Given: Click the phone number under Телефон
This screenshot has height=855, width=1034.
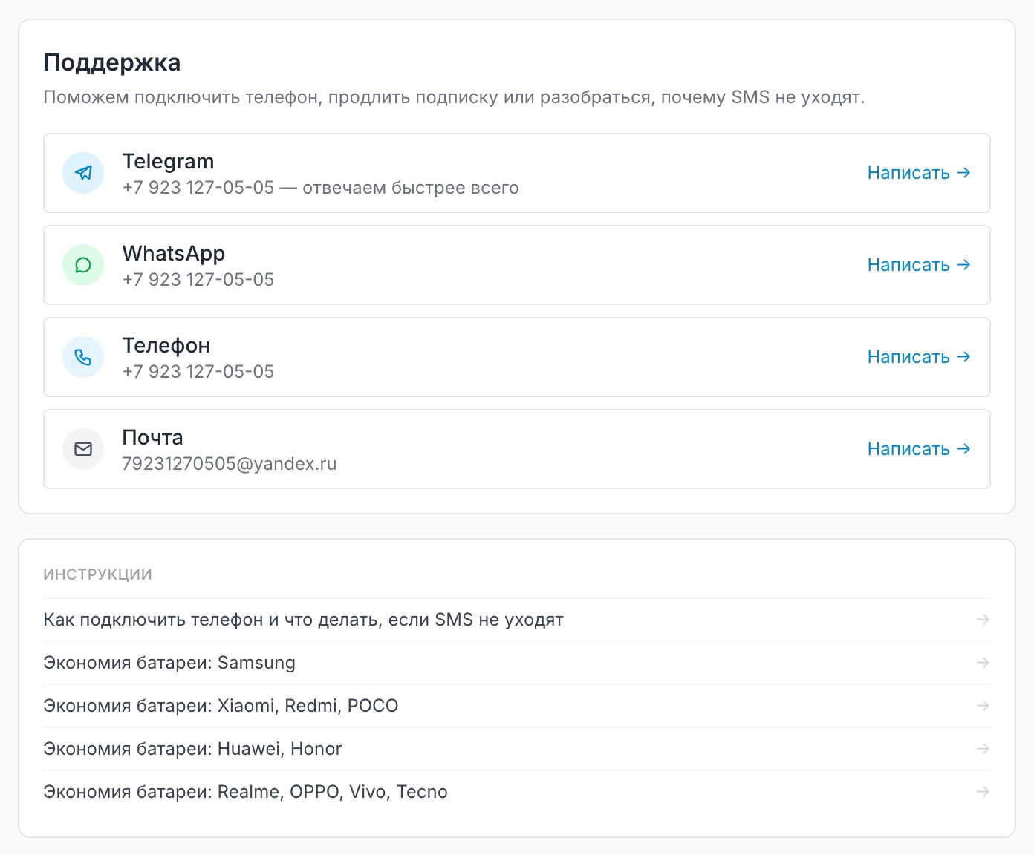Looking at the screenshot, I should pyautogui.click(x=198, y=372).
